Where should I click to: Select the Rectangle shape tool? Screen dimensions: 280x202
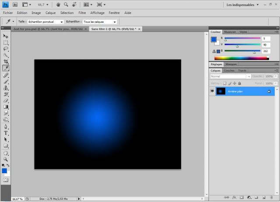[x=6, y=146]
